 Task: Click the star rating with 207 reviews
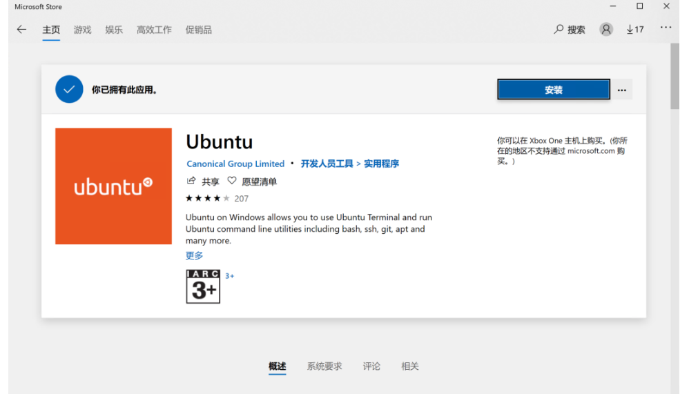[x=217, y=199]
